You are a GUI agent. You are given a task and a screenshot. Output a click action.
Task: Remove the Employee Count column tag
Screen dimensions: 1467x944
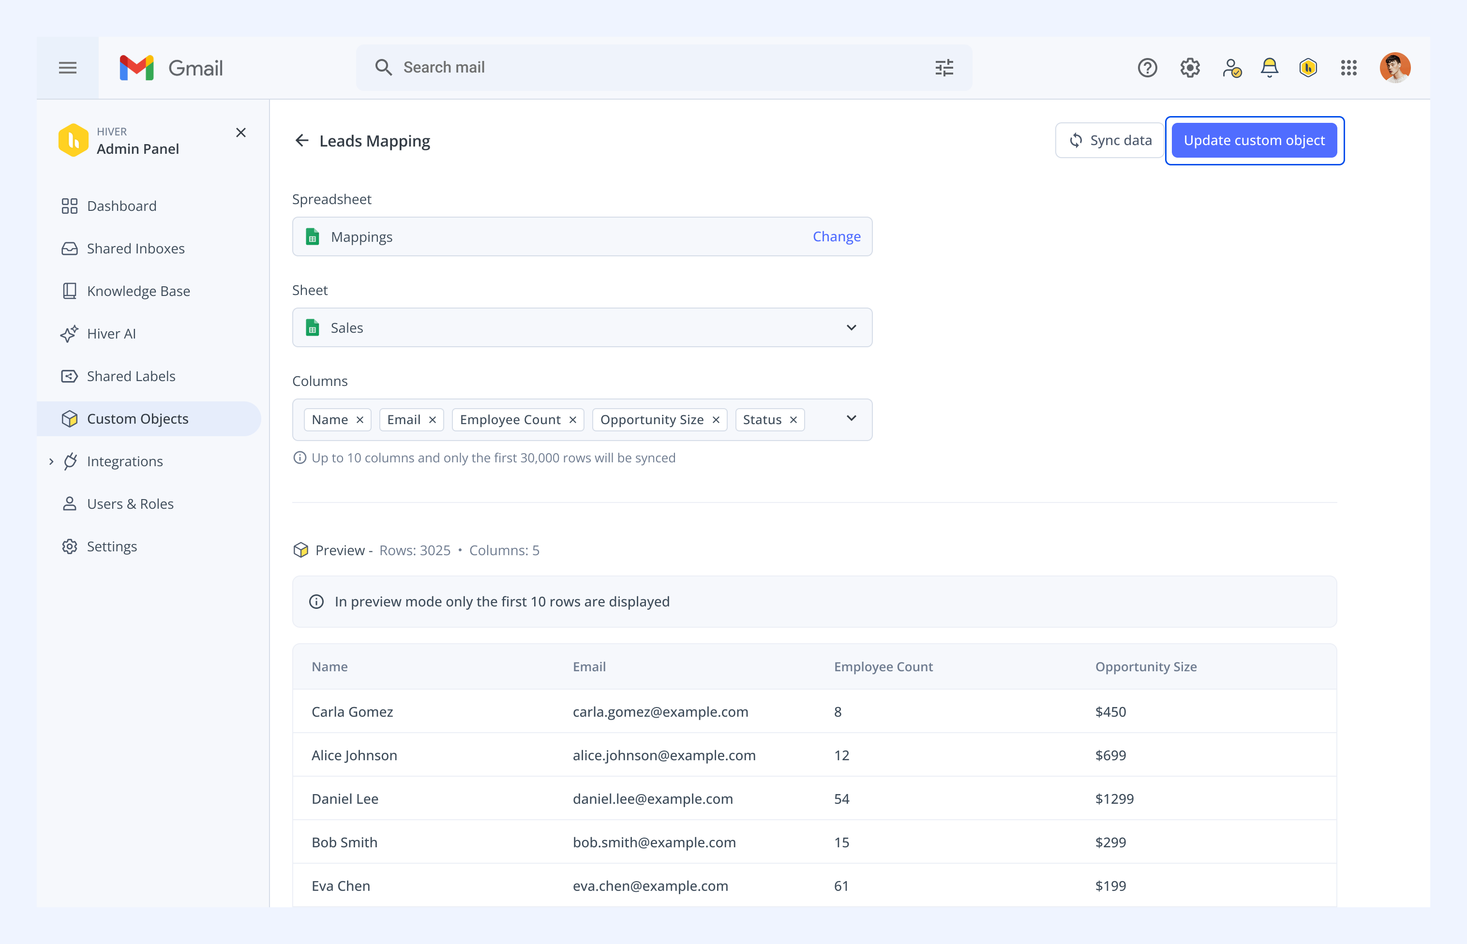(x=573, y=420)
